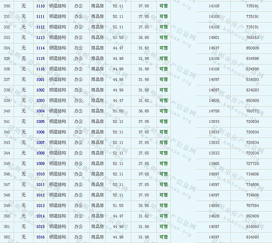Select total price 760772 cell
This screenshot has width=272, height=243.
coord(253,111)
